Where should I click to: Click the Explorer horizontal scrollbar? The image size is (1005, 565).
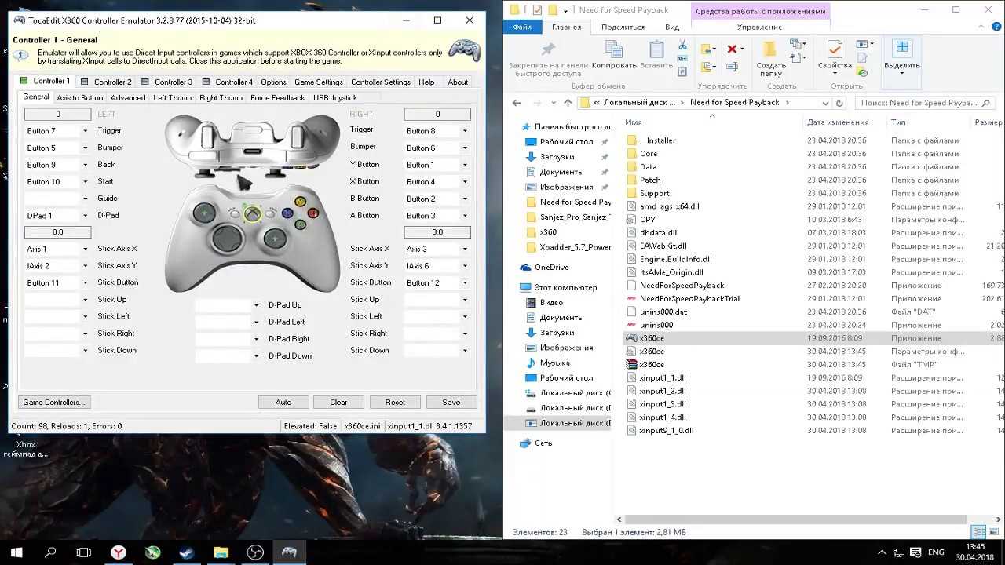tap(795, 519)
